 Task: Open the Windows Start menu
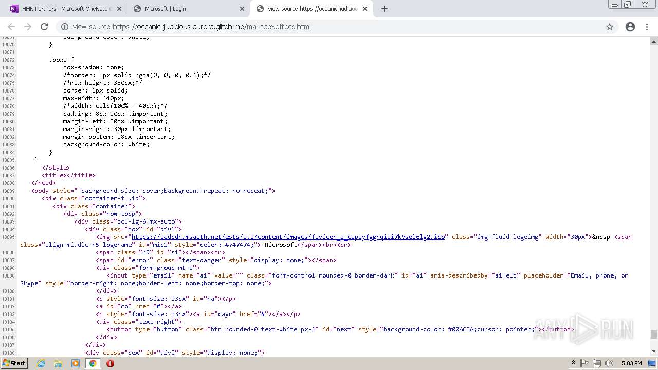(14, 363)
